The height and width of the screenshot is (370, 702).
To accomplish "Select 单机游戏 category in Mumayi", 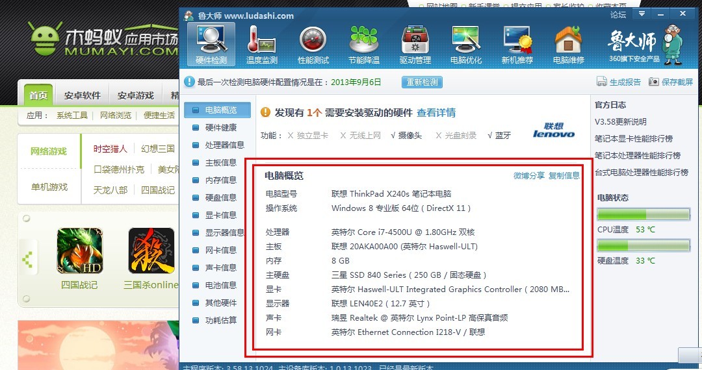I will pos(49,187).
